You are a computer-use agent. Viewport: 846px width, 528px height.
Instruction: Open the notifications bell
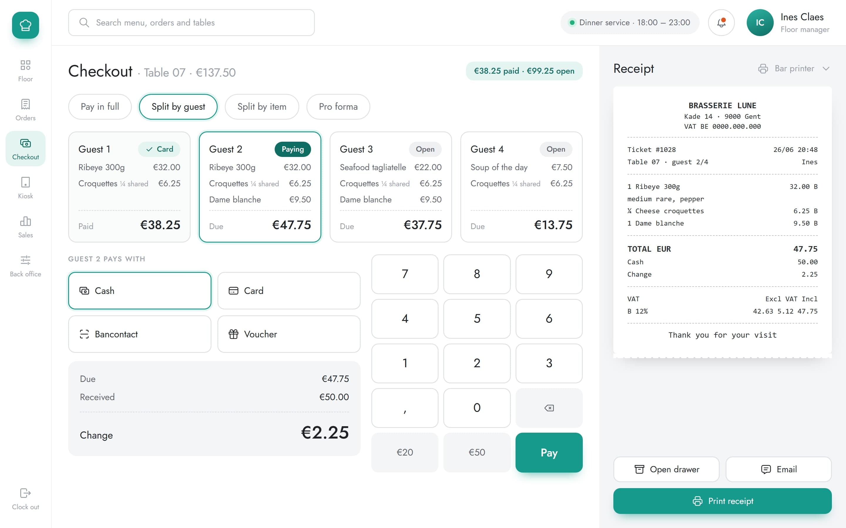click(x=721, y=23)
